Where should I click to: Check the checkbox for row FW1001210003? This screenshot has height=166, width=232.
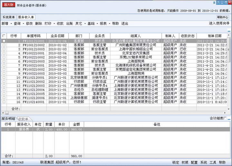4,49
